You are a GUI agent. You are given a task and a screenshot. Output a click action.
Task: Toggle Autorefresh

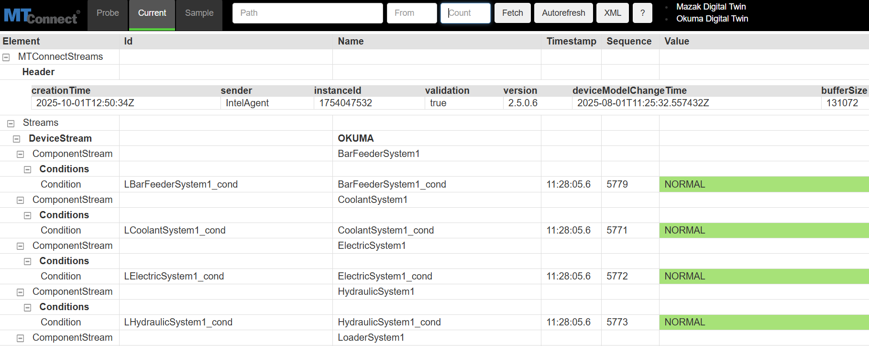pos(563,13)
